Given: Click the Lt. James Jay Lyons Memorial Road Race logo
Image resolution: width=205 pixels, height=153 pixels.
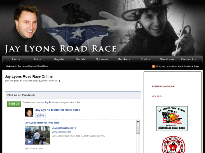Looking at the screenshot, I should [x=172, y=118].
